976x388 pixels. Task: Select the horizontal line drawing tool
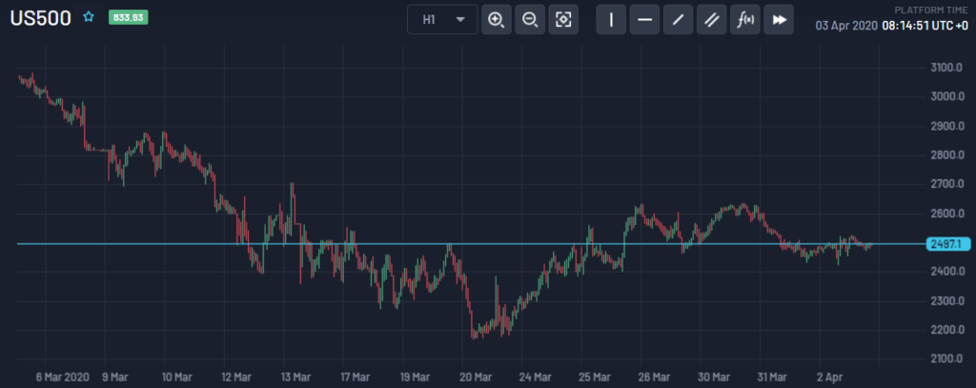click(644, 19)
